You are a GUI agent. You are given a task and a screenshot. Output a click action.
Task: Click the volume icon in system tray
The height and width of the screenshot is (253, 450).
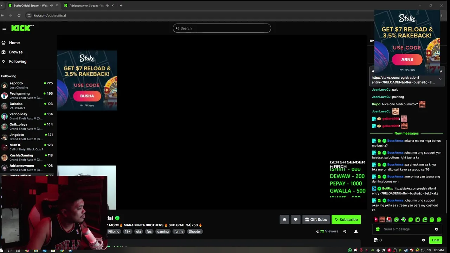(x=429, y=250)
